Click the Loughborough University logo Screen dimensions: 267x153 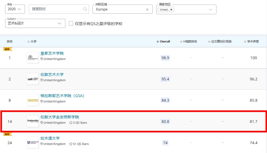click(33, 143)
